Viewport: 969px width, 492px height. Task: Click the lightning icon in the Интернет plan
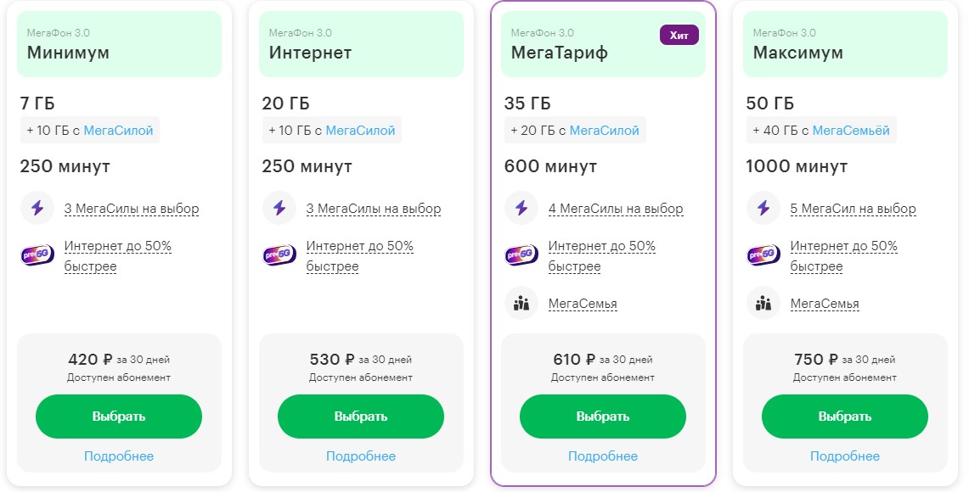(x=279, y=208)
